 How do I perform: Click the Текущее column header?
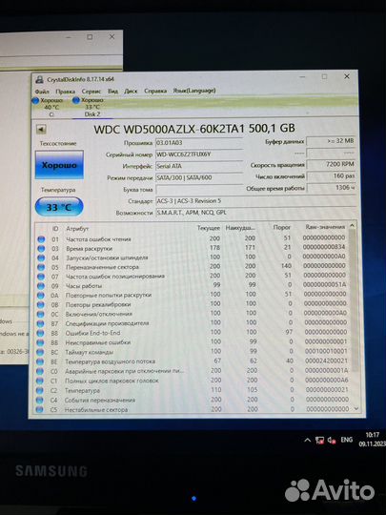(x=209, y=228)
